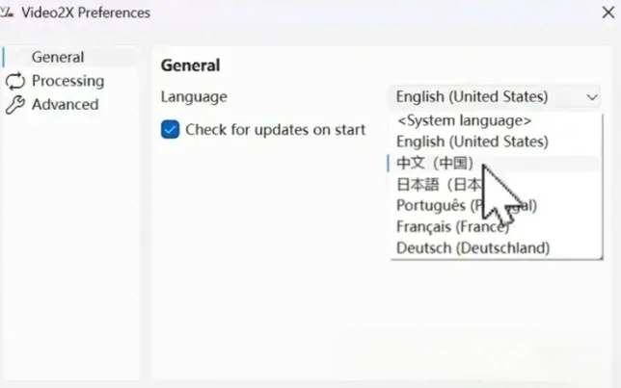Collapse the Language list using the chevron arrow
The height and width of the screenshot is (388, 621).
(591, 97)
